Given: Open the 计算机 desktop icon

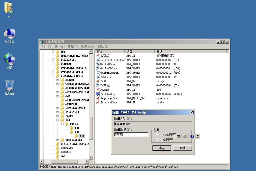Looking at the screenshot, I should coord(10,34).
